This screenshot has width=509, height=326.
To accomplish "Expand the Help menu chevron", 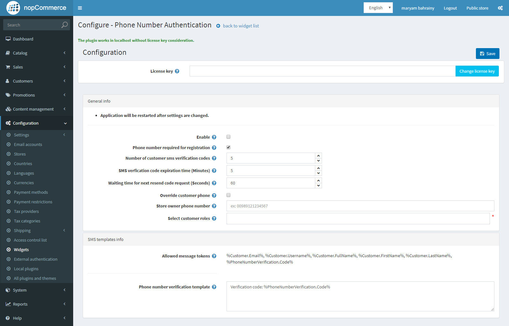I will 65,318.
